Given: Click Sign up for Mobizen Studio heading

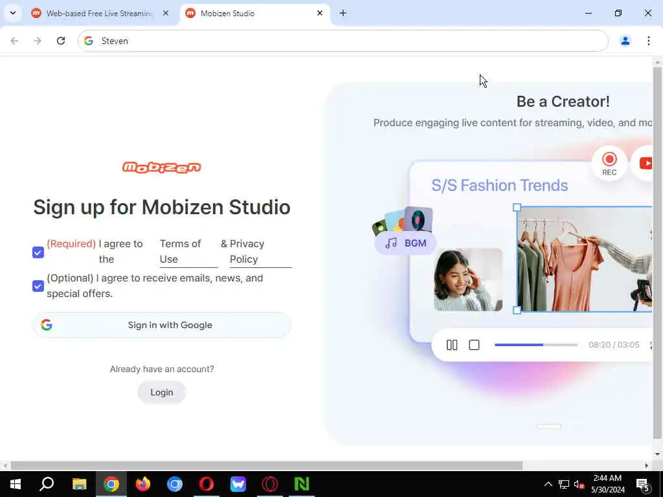Looking at the screenshot, I should click(161, 207).
